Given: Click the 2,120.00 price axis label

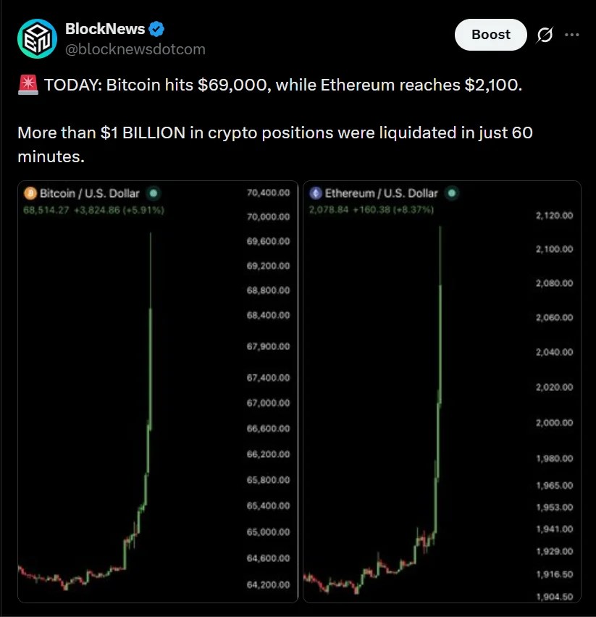Looking at the screenshot, I should coord(554,215).
